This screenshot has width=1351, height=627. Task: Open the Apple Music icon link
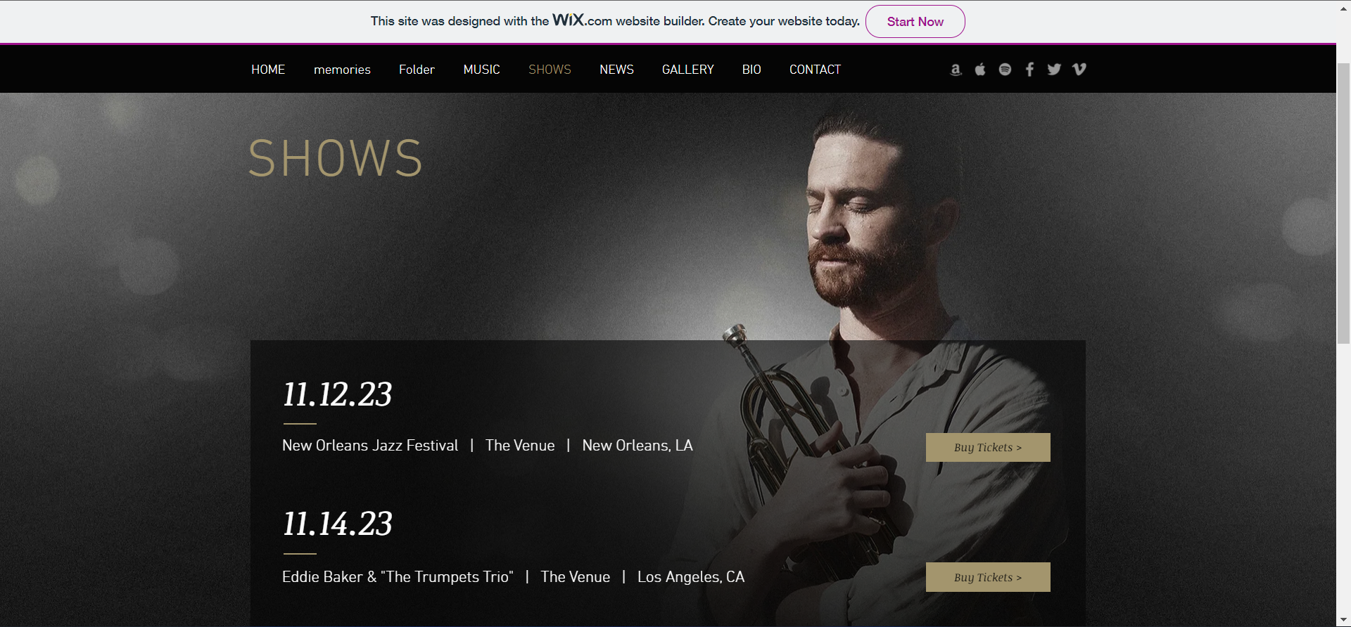[980, 70]
